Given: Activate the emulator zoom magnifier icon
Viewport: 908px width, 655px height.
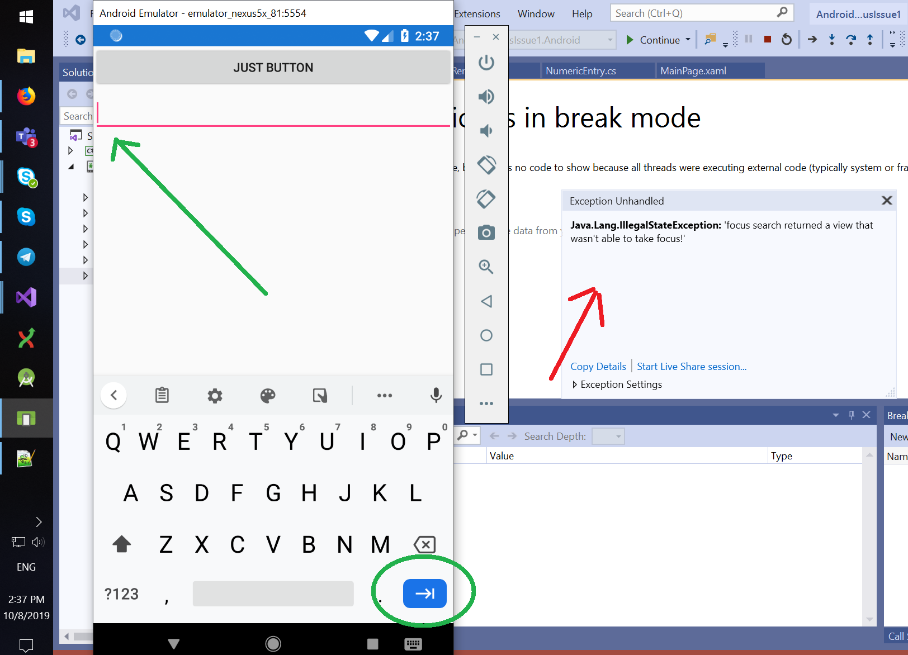Looking at the screenshot, I should coord(486,267).
